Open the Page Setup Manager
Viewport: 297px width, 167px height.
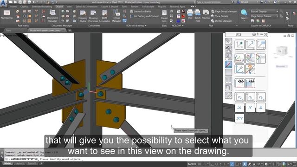tap(224, 11)
